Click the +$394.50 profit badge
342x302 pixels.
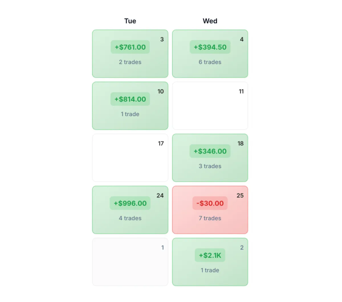[x=210, y=47]
